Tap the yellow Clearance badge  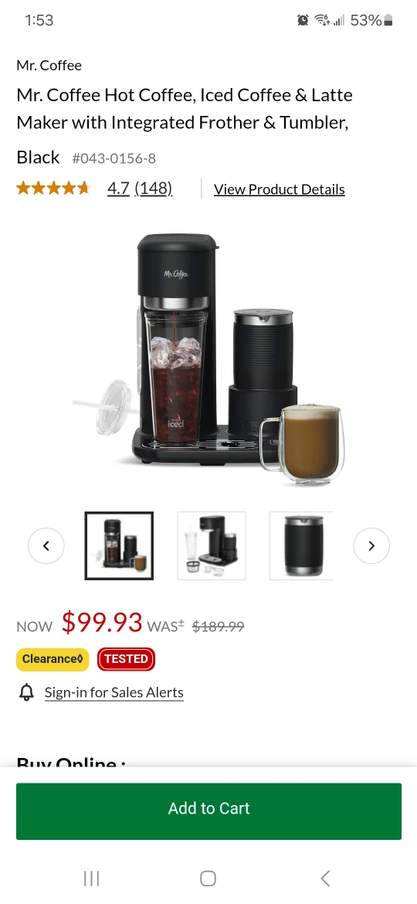tap(53, 659)
